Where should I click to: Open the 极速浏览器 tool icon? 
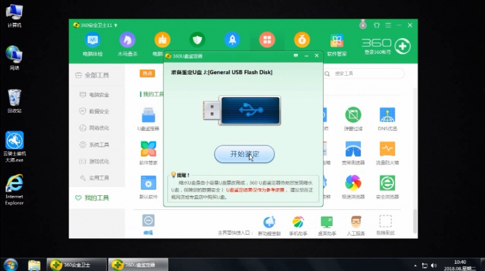353,187
